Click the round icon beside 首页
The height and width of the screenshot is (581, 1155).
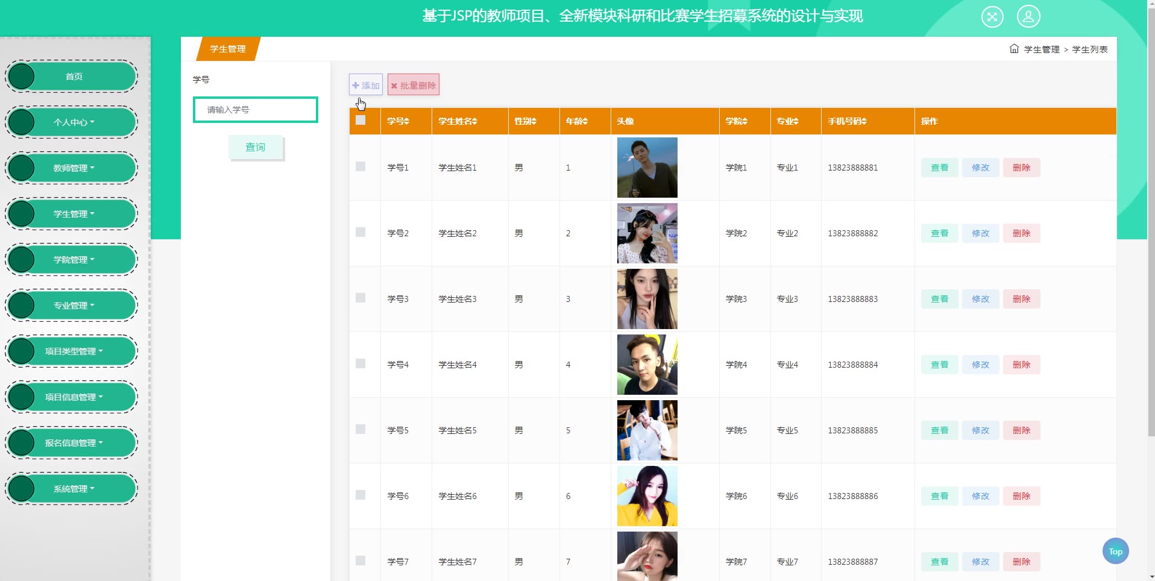click(x=22, y=77)
